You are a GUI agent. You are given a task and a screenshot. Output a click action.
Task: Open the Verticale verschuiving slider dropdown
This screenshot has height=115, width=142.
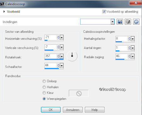pyautogui.click(x=62, y=47)
